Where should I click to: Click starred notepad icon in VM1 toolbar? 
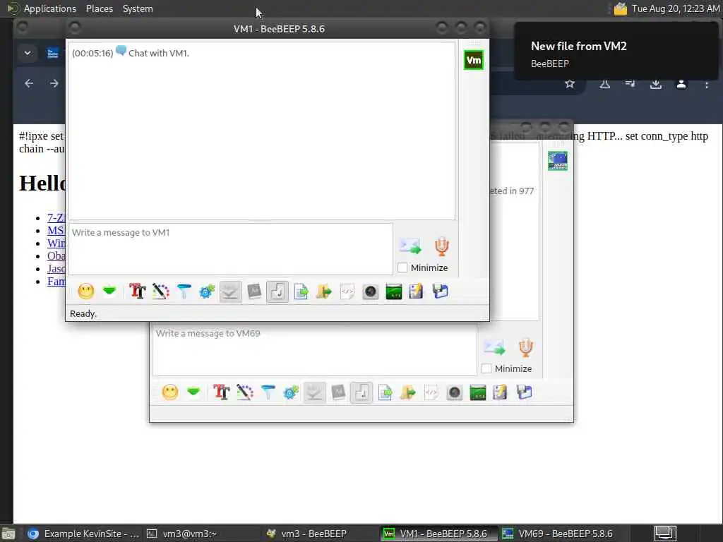pos(416,291)
